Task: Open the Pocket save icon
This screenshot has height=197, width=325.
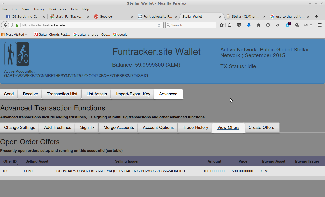Action: [239, 25]
